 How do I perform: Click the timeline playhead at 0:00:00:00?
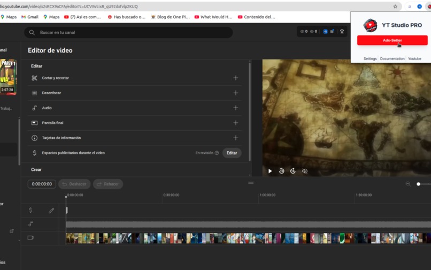pyautogui.click(x=66, y=197)
